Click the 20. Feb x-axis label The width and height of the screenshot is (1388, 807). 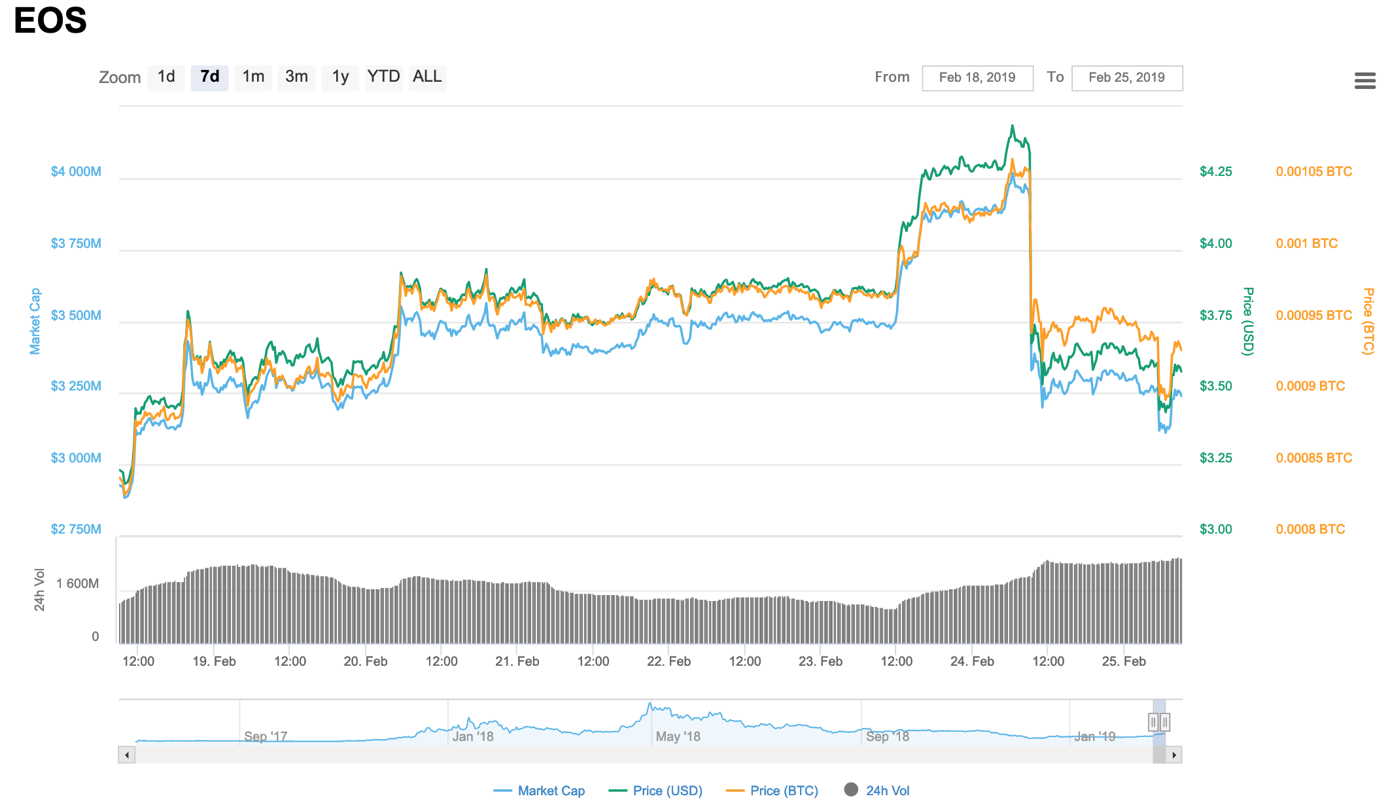point(366,661)
